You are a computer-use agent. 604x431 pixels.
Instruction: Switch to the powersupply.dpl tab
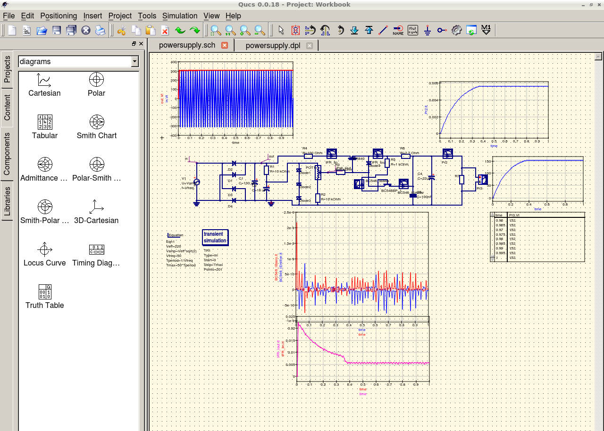coord(273,45)
